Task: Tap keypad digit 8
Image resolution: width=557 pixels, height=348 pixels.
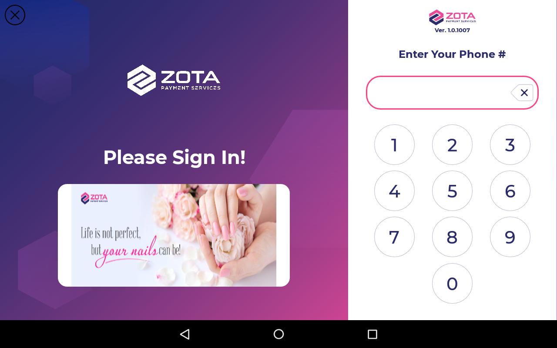Action: [x=452, y=237]
